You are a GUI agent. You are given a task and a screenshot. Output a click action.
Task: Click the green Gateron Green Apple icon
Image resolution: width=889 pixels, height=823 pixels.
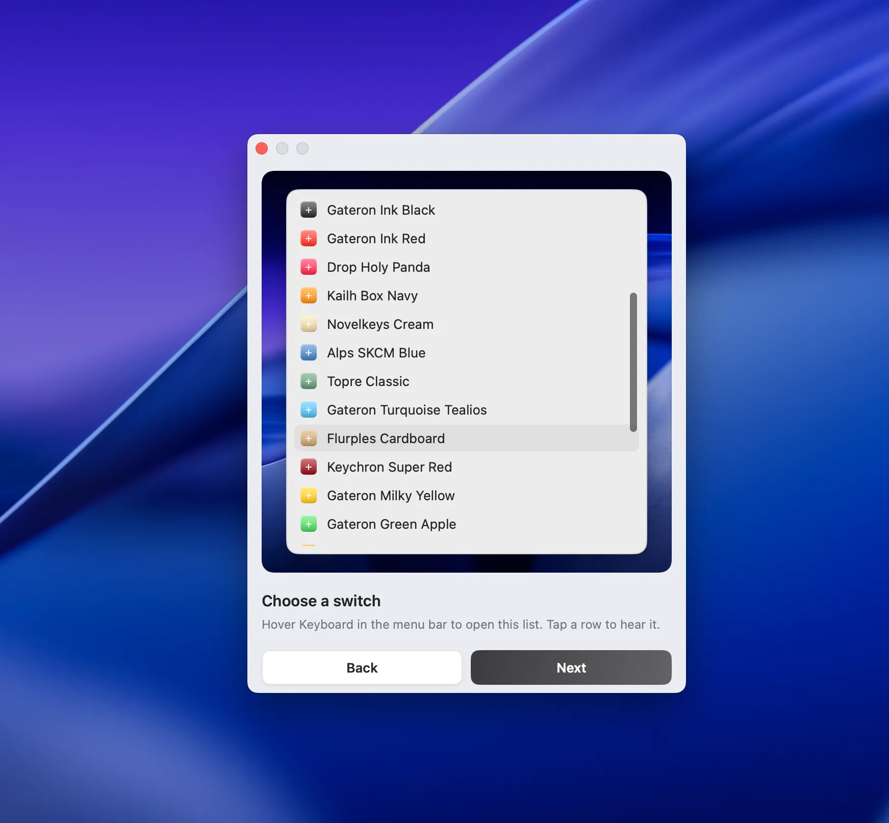tap(309, 524)
